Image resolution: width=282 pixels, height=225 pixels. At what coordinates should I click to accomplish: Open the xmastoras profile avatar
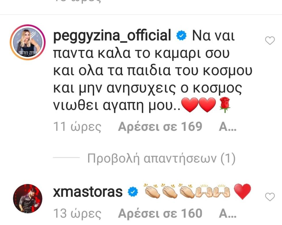pyautogui.click(x=28, y=198)
